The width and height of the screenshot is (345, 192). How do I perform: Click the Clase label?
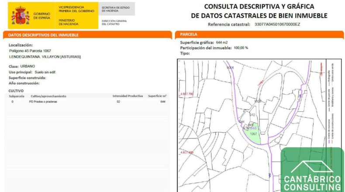click(x=14, y=66)
